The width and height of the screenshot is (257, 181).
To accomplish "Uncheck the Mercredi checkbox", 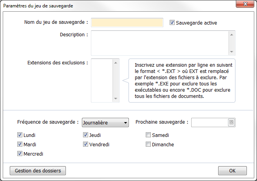I will click(x=20, y=154).
